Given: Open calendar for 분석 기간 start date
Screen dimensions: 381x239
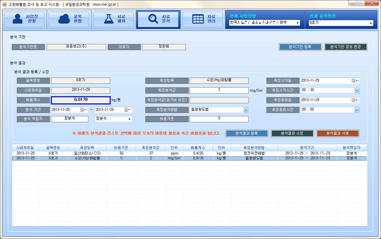Looking at the screenshot, I should [x=82, y=110].
